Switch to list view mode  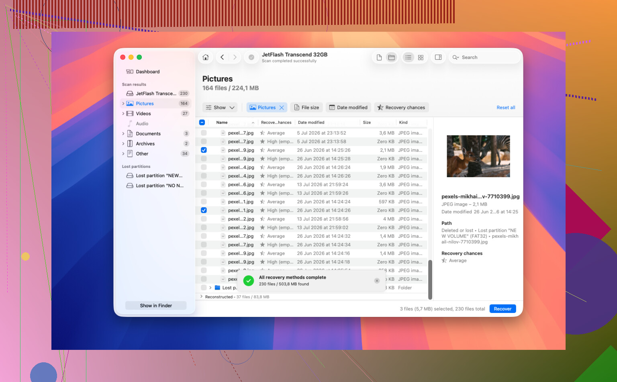click(408, 57)
